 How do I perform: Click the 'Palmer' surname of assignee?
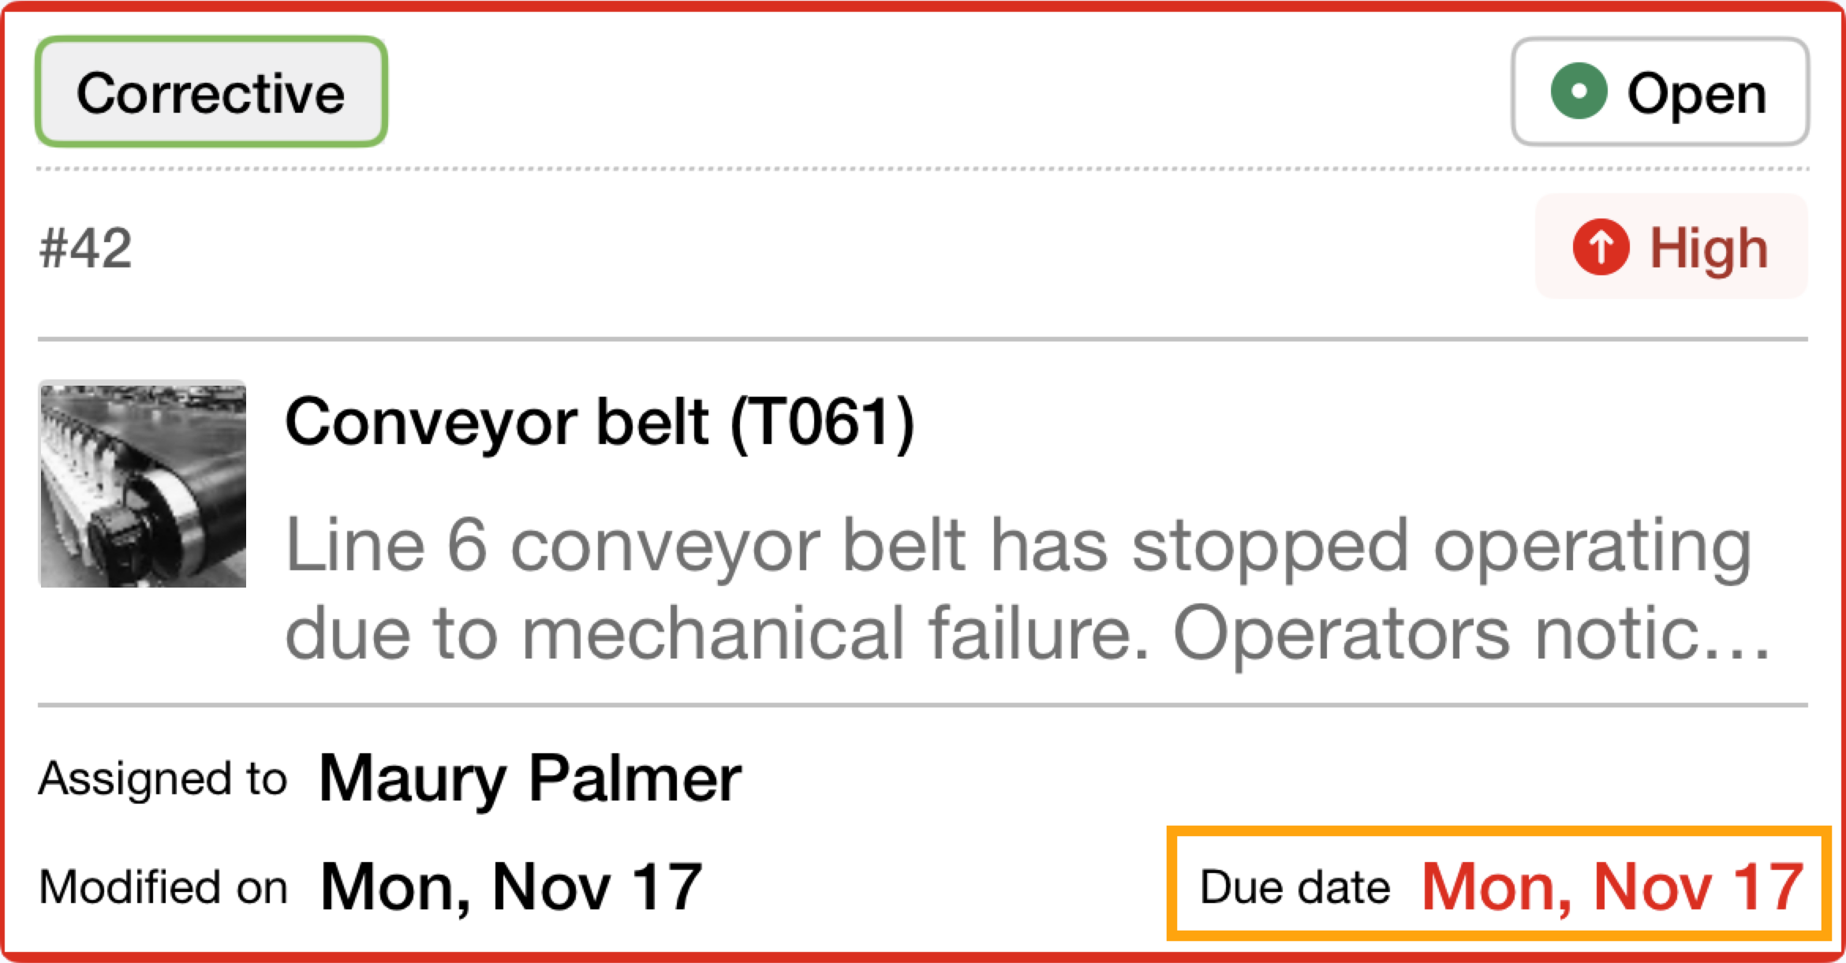635,778
